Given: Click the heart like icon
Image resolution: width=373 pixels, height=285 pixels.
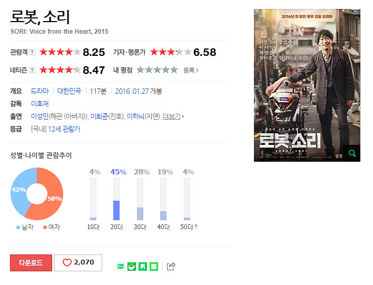Looking at the screenshot, I should tap(67, 262).
